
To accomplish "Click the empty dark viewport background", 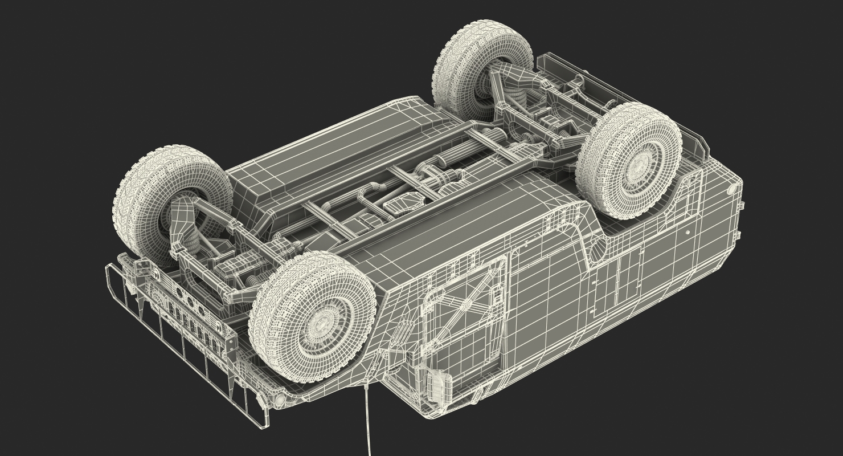I will pyautogui.click(x=114, y=68).
